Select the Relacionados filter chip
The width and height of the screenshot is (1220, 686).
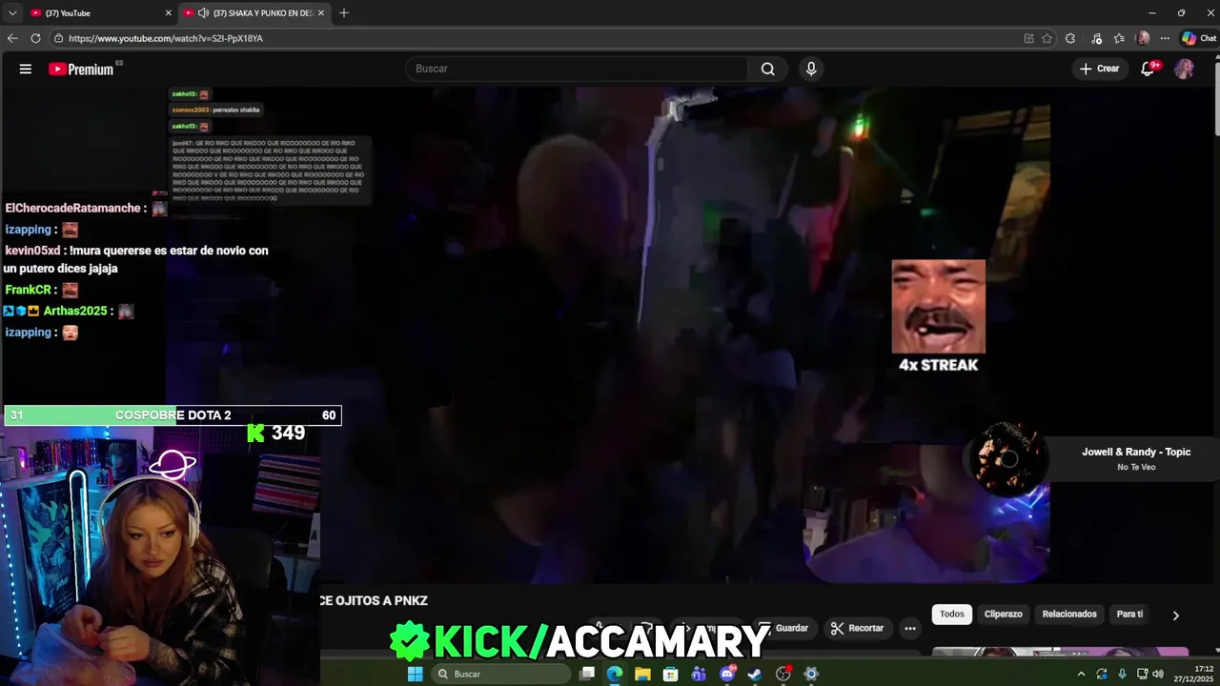[x=1069, y=614]
